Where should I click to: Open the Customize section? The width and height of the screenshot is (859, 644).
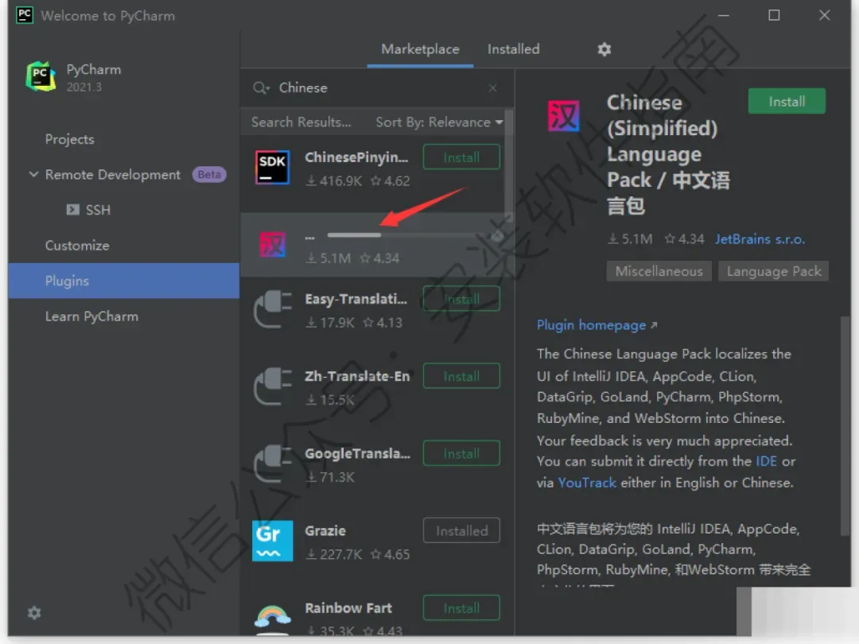(77, 246)
